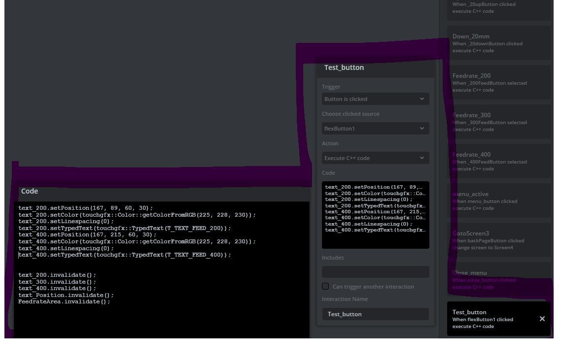Open the menu_active interaction
Viewport: 562px width, 363px height.
point(498,200)
